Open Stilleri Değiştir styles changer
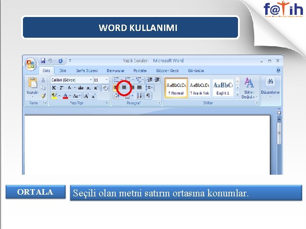The height and width of the screenshot is (229, 306). point(249,88)
